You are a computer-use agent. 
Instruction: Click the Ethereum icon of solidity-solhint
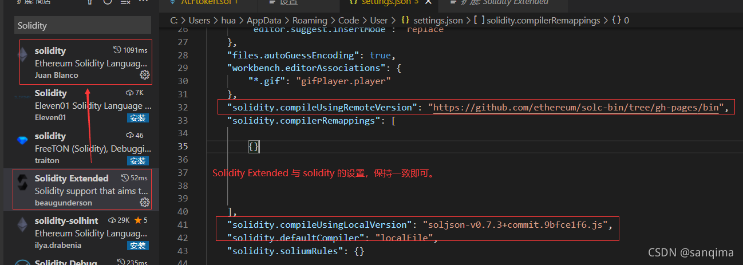click(x=22, y=225)
